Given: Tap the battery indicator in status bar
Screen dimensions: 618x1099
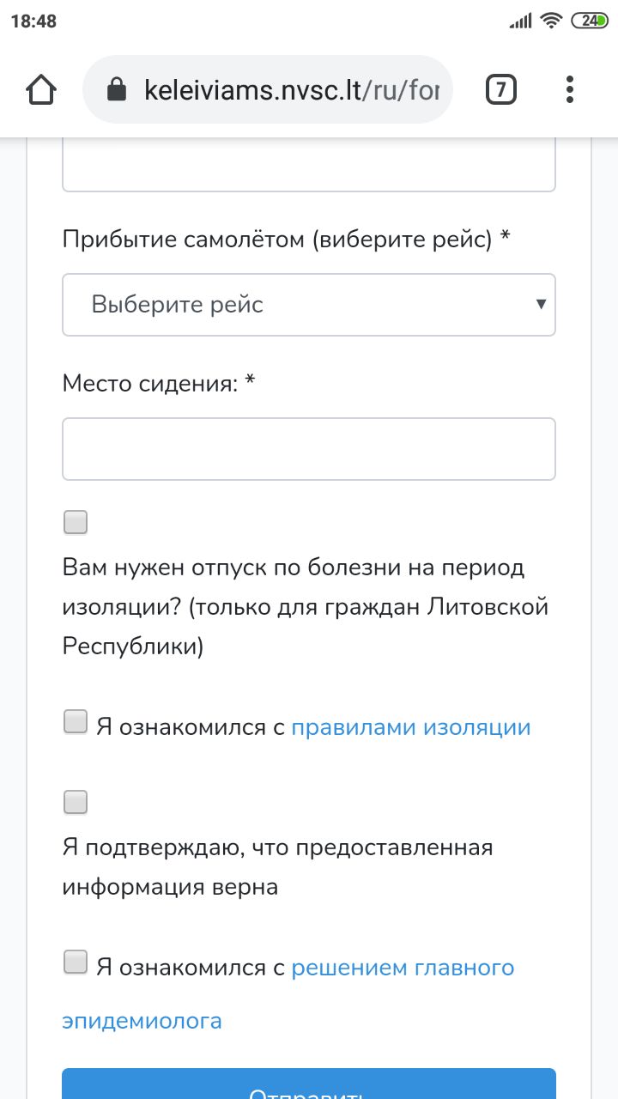Looking at the screenshot, I should pos(591,21).
